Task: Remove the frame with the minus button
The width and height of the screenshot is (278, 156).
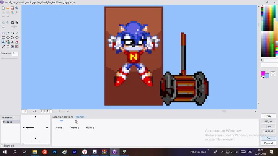Action: coord(51,111)
